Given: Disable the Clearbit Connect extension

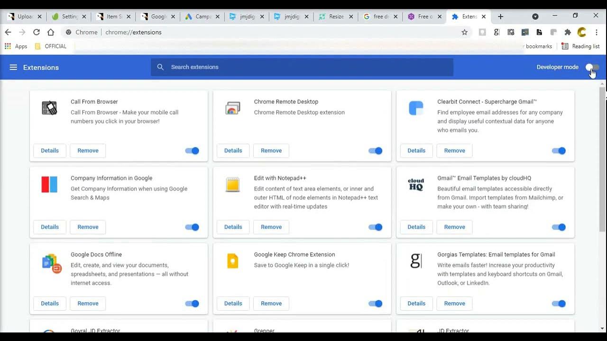Looking at the screenshot, I should pos(559,151).
